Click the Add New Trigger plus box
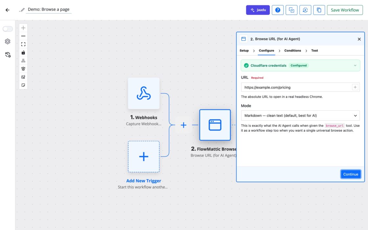The height and width of the screenshot is (230, 368). coord(144,156)
